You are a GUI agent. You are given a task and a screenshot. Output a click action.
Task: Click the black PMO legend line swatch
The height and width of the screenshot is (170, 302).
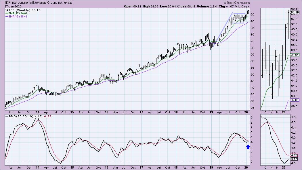coord(7,116)
